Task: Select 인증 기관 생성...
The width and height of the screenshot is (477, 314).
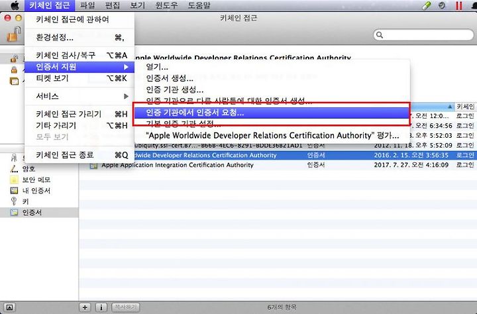Action: 272,89
